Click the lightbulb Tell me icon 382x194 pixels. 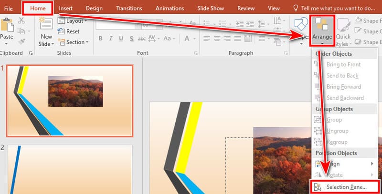[x=296, y=8]
